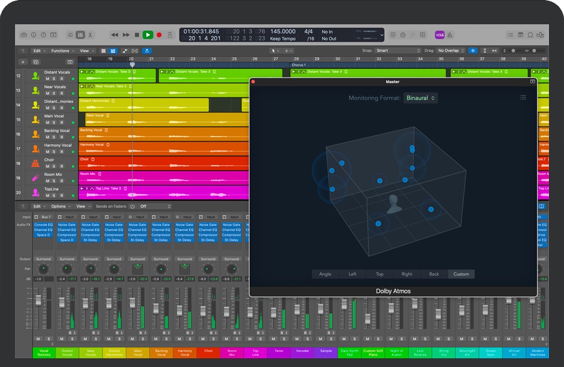This screenshot has height=367, width=564.
Task: Select the Top view in Dolby Atmos
Action: point(379,274)
